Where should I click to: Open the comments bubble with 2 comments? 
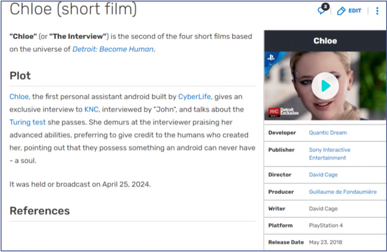[324, 9]
